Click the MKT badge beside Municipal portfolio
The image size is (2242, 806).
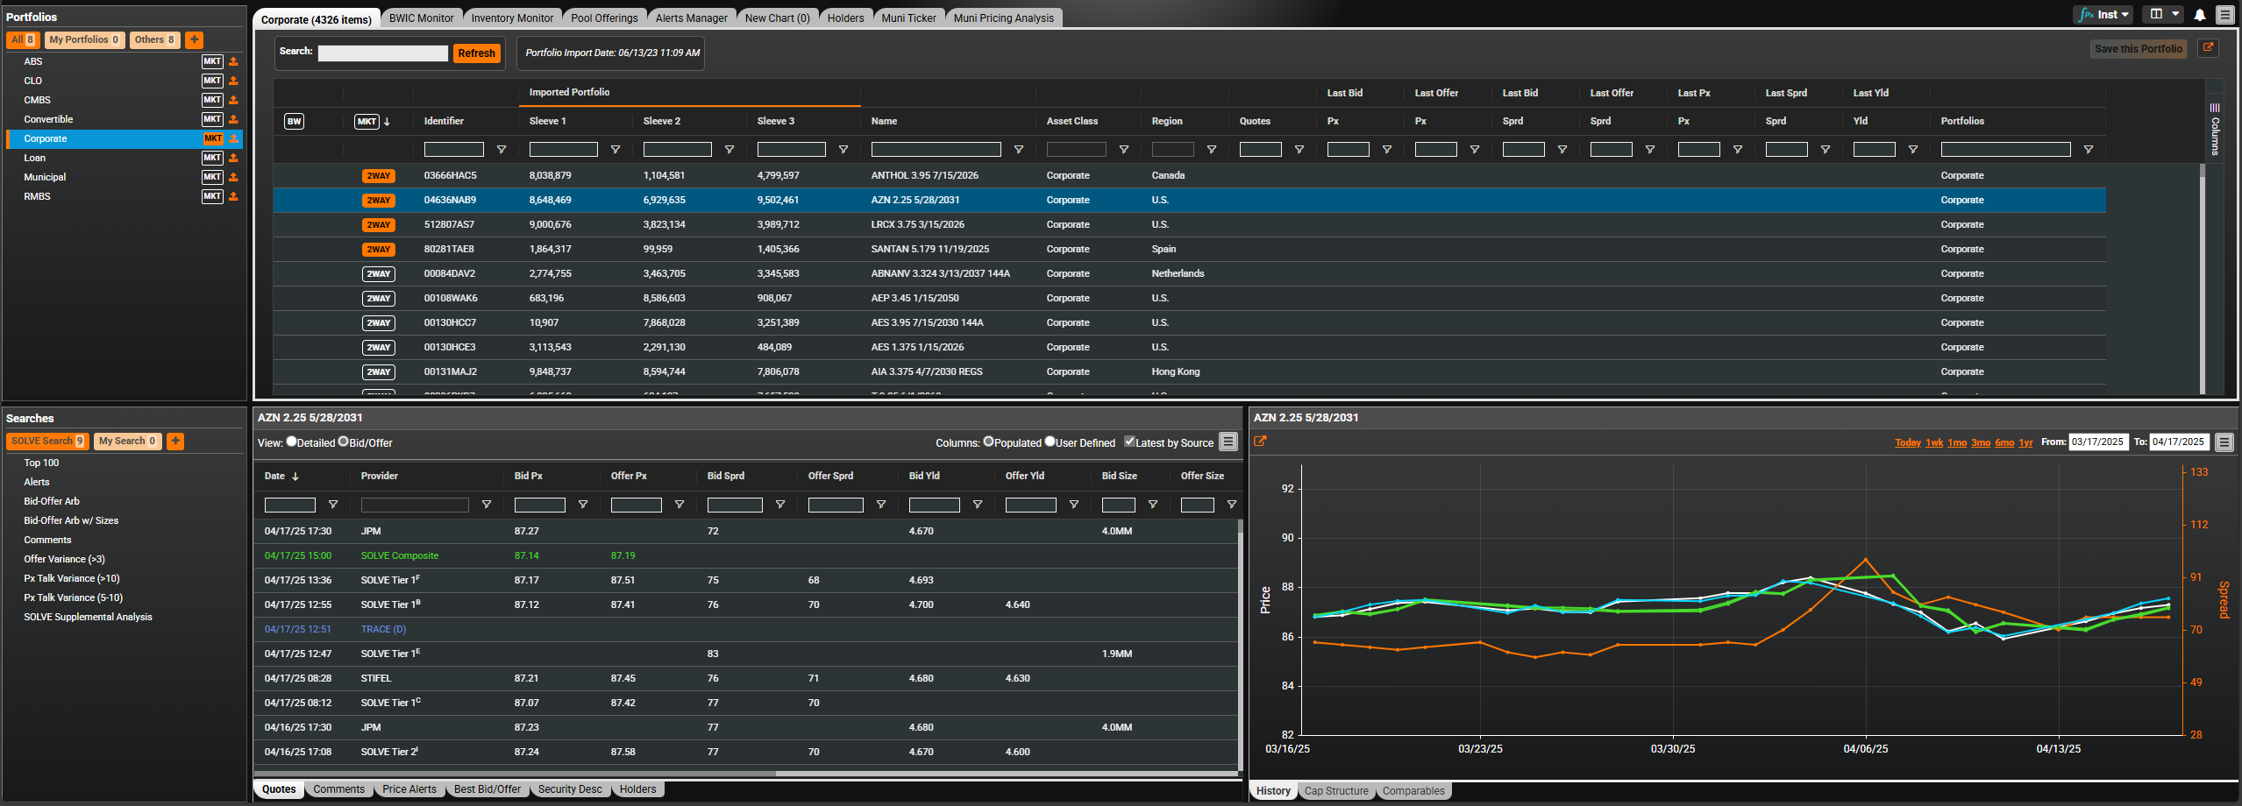tap(212, 177)
